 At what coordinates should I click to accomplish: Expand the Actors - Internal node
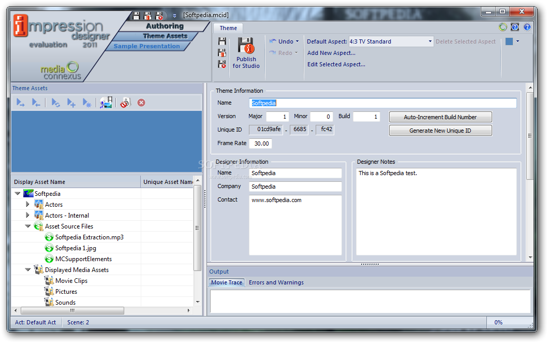coord(27,215)
